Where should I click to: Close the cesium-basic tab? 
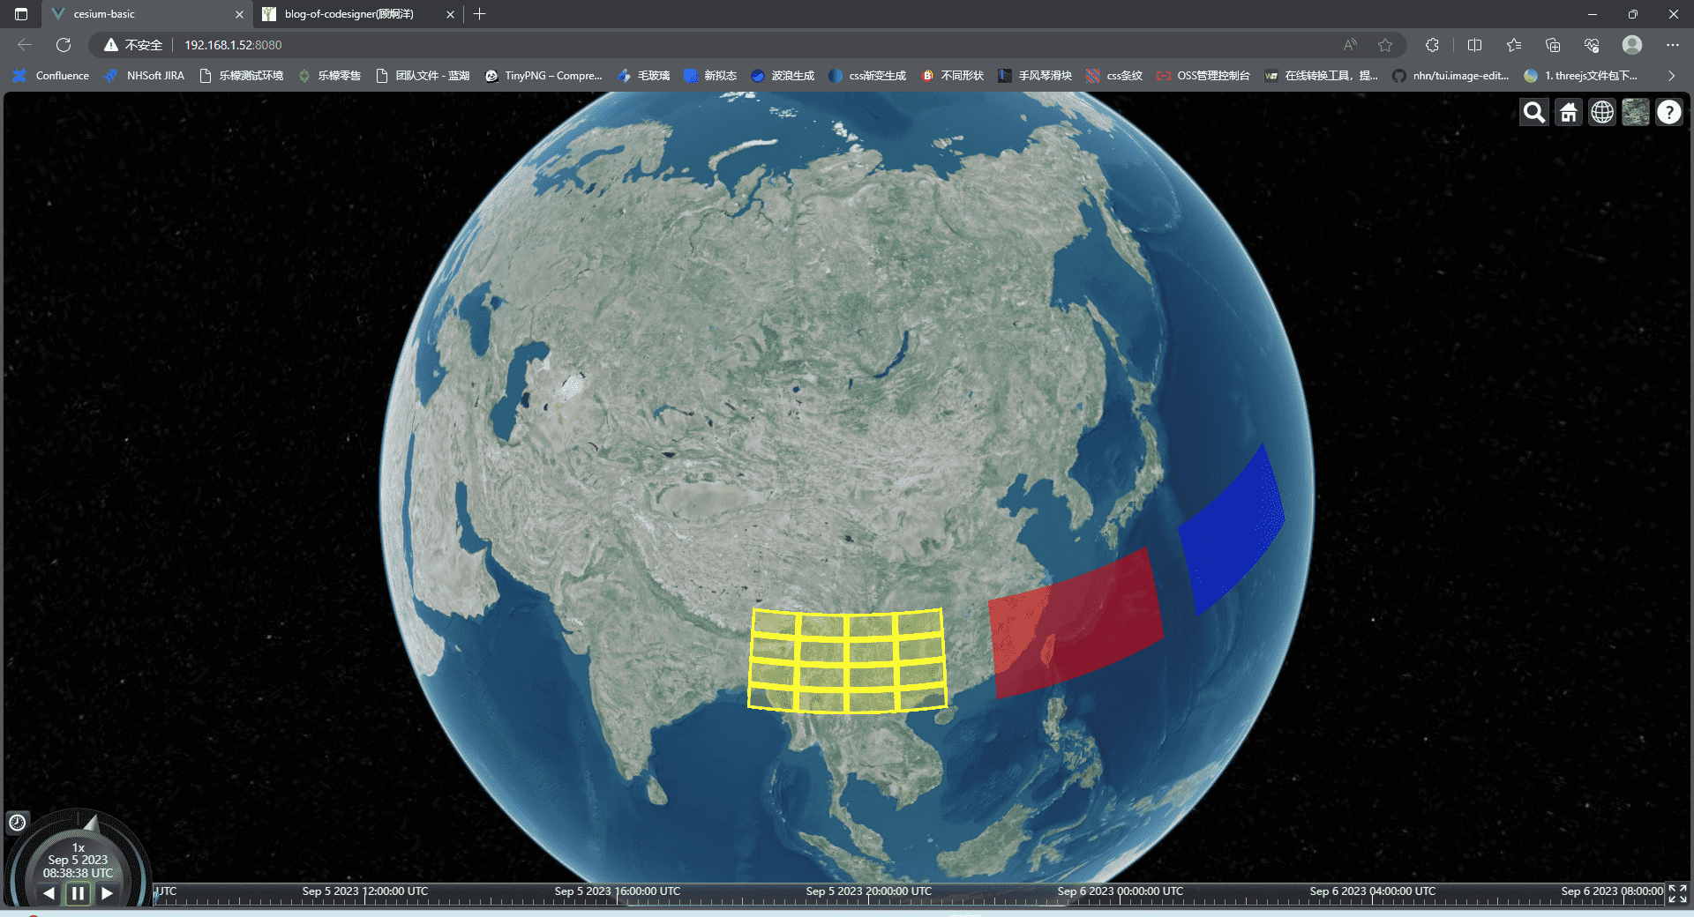239,14
